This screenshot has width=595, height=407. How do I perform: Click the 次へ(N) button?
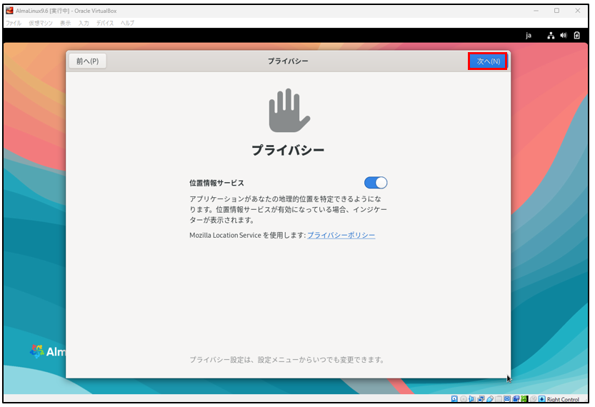[x=488, y=61]
